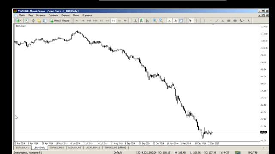This screenshot has width=275, height=154.
Task: Click the O: 108.19 status value
Action: 165,153
